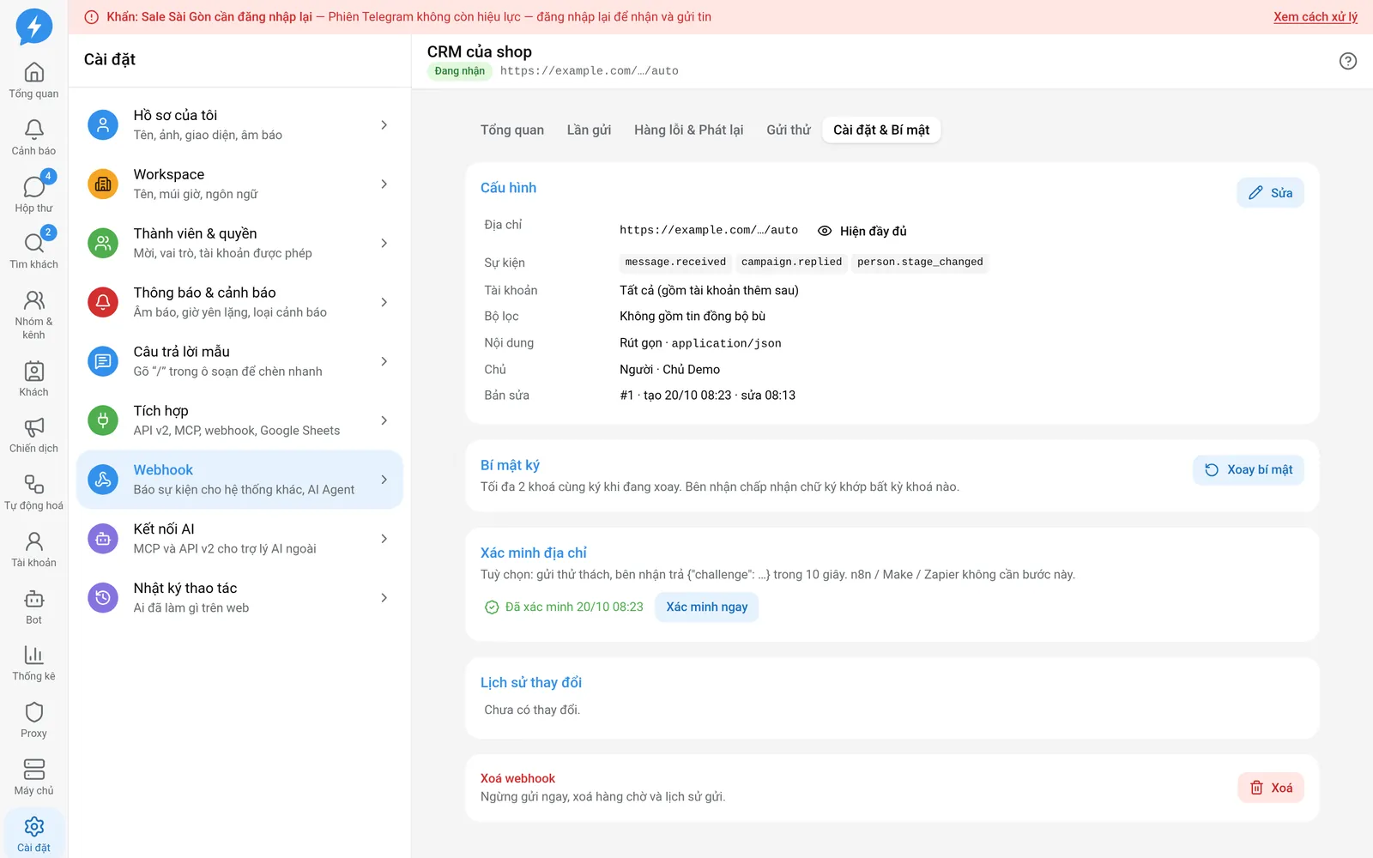Open the Kết nối AI settings row
Image resolution: width=1373 pixels, height=858 pixels.
pos(239,539)
